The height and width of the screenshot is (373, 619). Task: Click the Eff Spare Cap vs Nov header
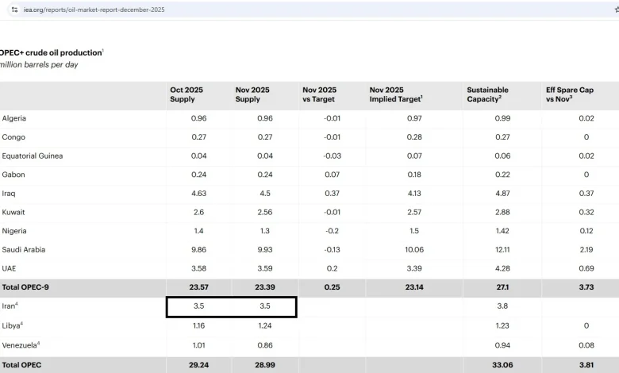click(x=570, y=94)
